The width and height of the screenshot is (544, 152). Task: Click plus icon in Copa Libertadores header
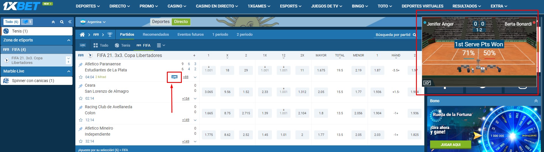click(x=194, y=55)
